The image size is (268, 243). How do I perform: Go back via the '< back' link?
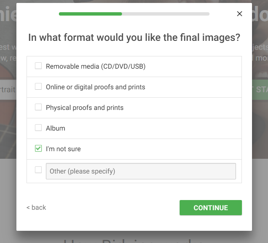click(x=36, y=207)
